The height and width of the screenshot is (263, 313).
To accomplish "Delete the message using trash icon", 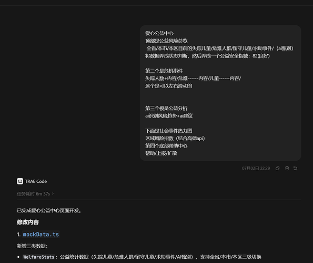I will click(287, 168).
